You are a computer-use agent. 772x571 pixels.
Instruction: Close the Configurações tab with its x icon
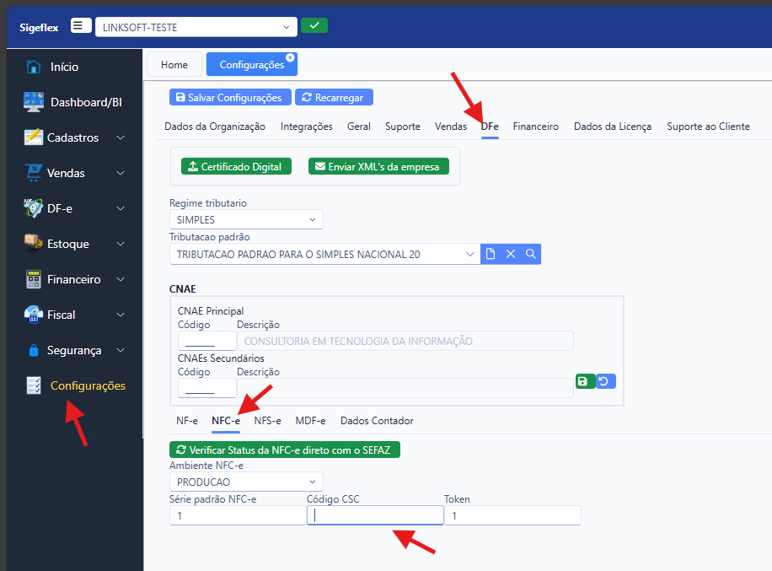(290, 57)
